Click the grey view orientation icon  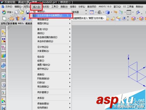click(100, 12)
